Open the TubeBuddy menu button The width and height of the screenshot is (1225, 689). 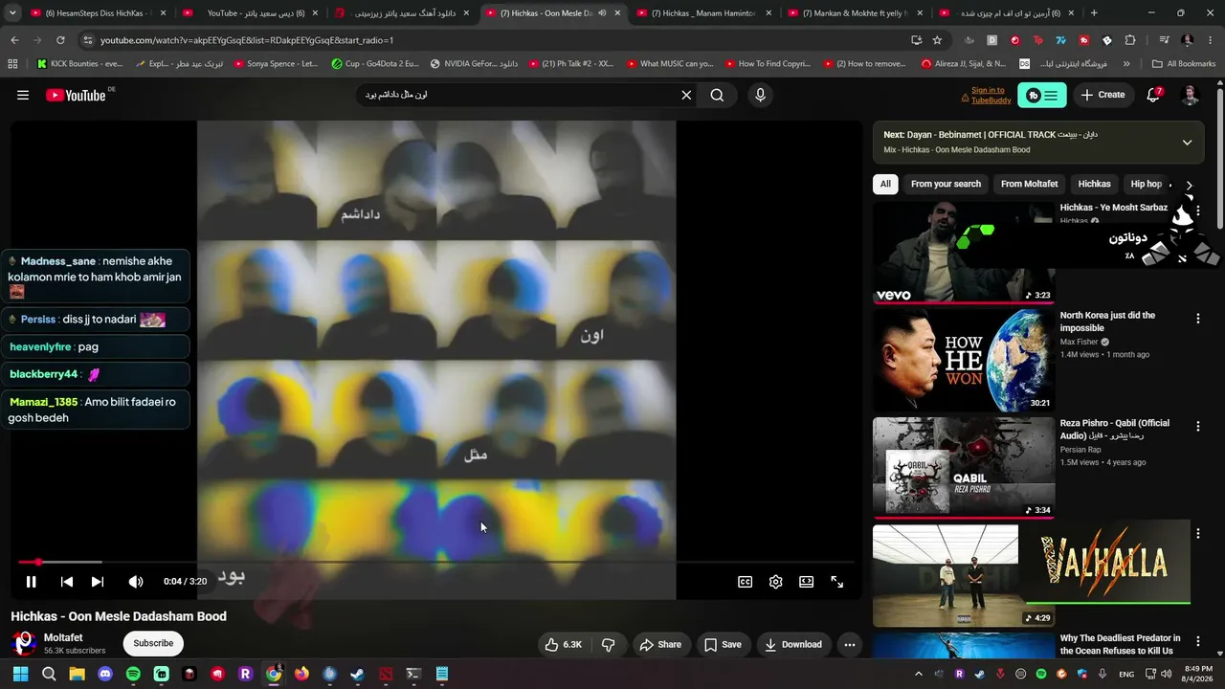(x=1042, y=95)
